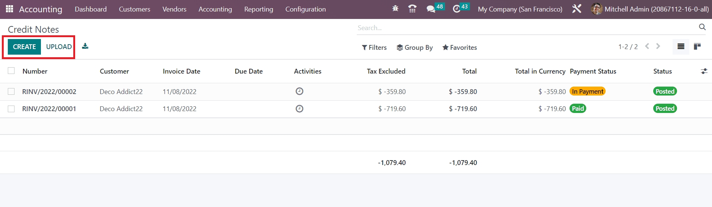Check the box for RINV/2022/00002

[11, 91]
